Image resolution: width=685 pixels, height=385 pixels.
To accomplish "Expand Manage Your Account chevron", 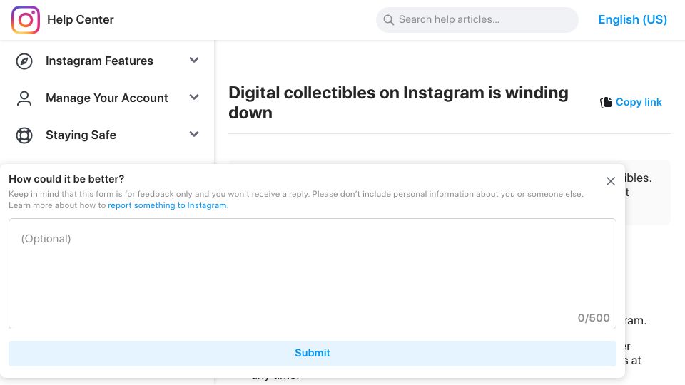I will (x=194, y=98).
